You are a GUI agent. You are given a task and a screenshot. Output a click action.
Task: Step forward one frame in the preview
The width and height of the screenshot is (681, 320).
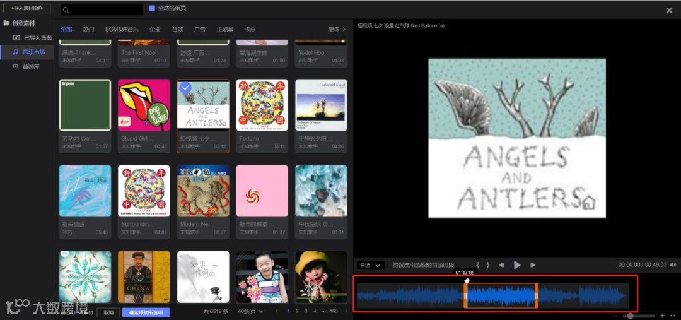point(533,265)
